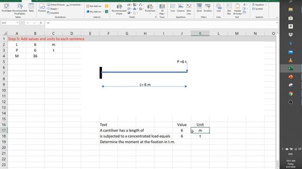Select 'A cantiliver has a length of' cell

[x=122, y=131]
